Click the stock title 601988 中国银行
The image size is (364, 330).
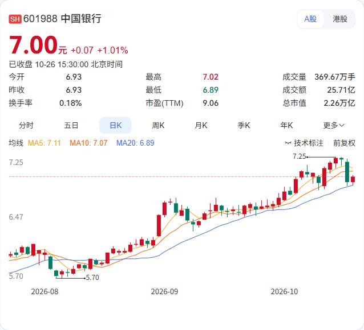62,19
